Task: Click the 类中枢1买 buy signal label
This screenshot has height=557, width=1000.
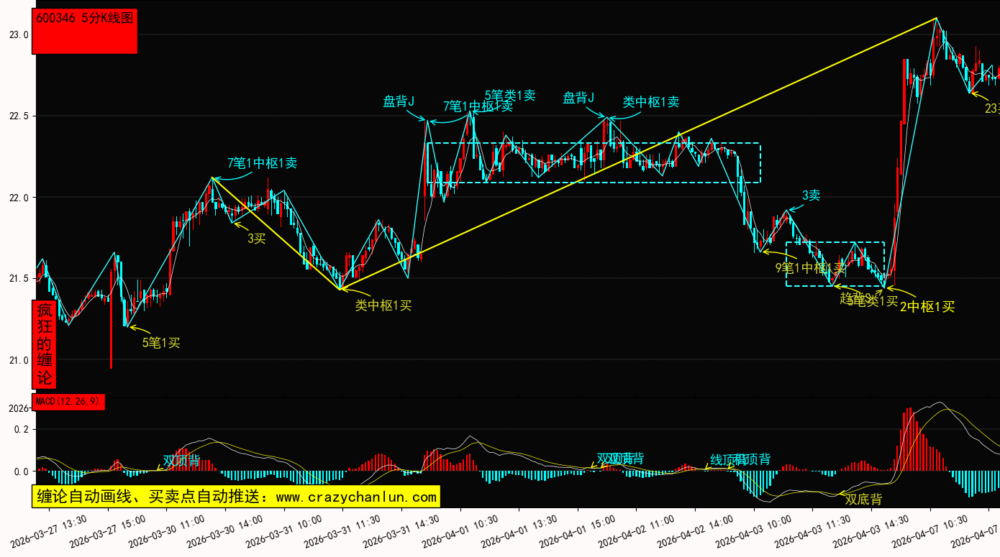Action: 383,305
